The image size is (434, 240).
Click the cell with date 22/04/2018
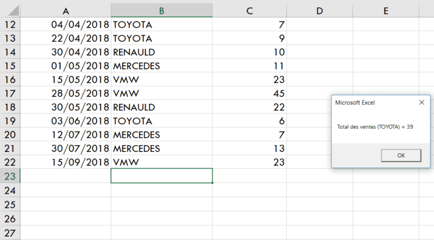pyautogui.click(x=66, y=38)
